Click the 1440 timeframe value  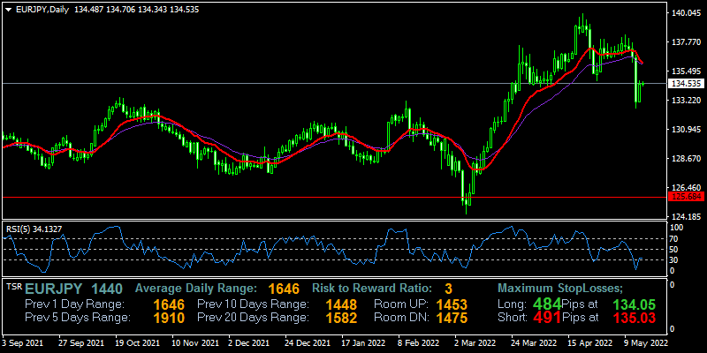[x=106, y=289]
